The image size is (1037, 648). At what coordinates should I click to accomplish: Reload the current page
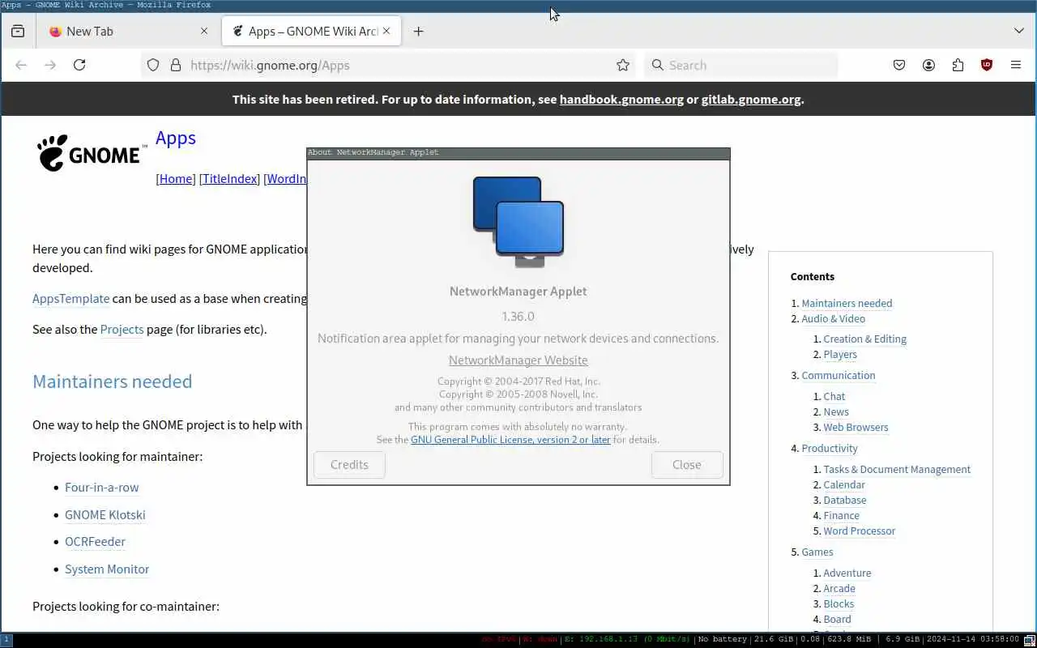79,65
